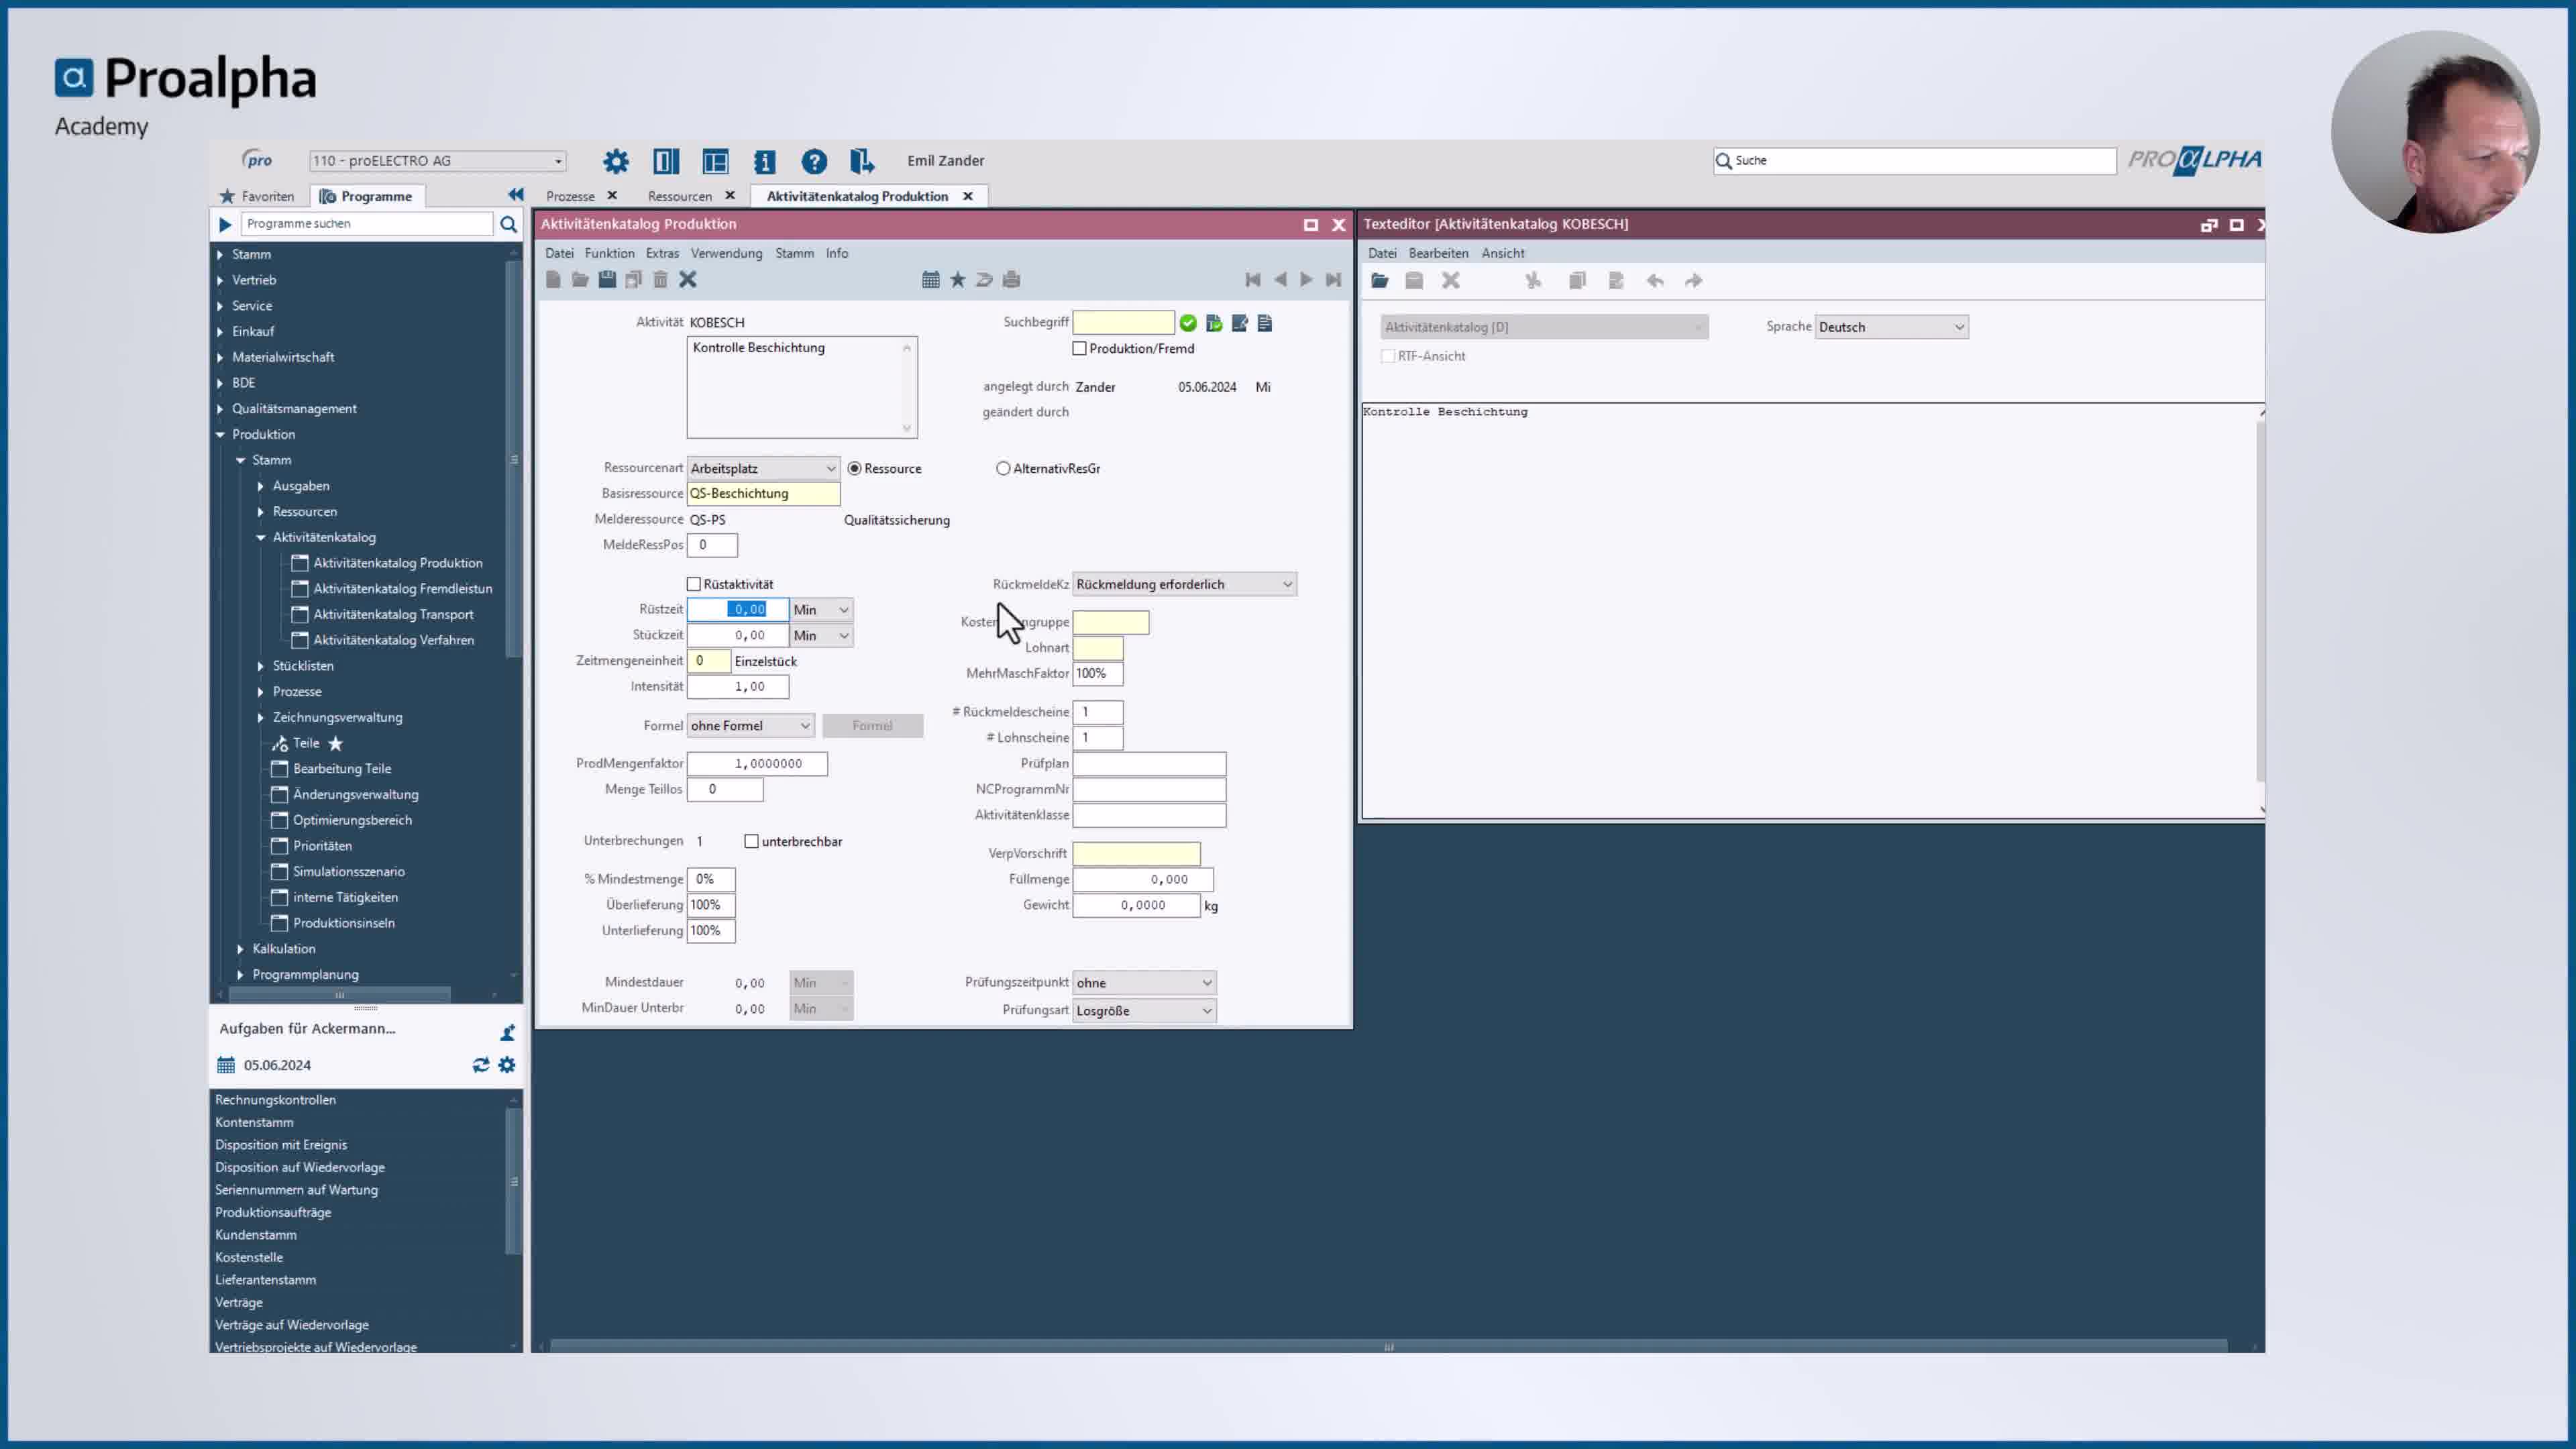
Task: Click the green checkmark icon beside Suchbegriff
Action: pos(1188,323)
